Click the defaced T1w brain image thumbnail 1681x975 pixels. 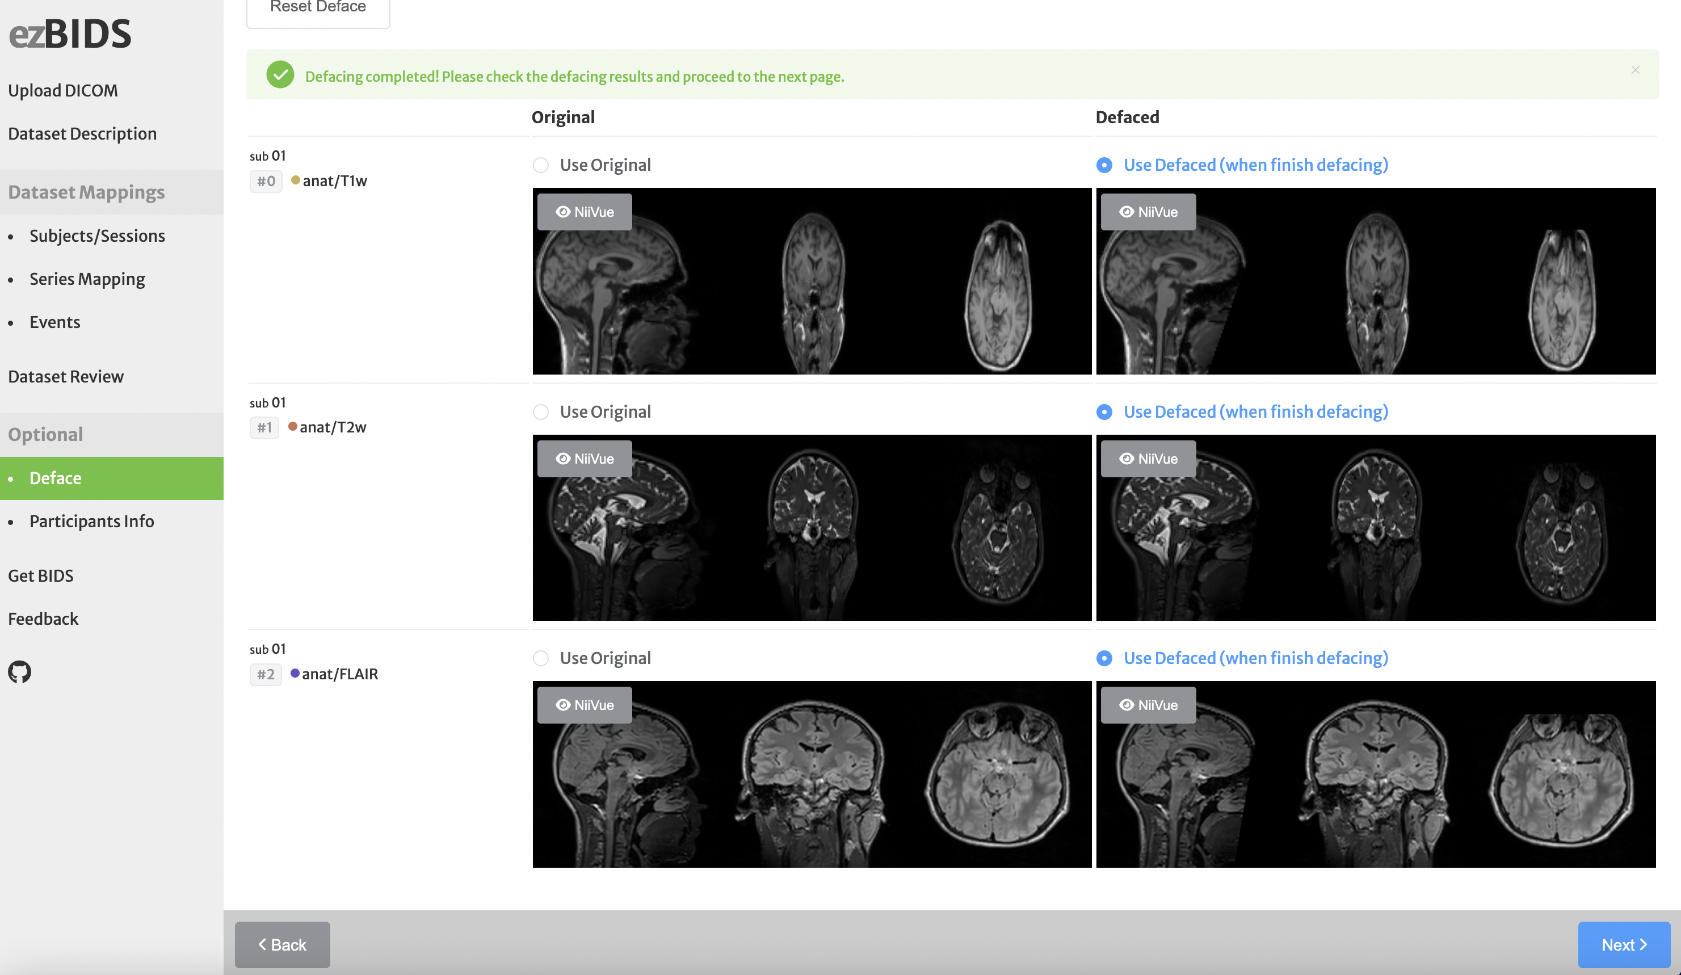pos(1376,281)
